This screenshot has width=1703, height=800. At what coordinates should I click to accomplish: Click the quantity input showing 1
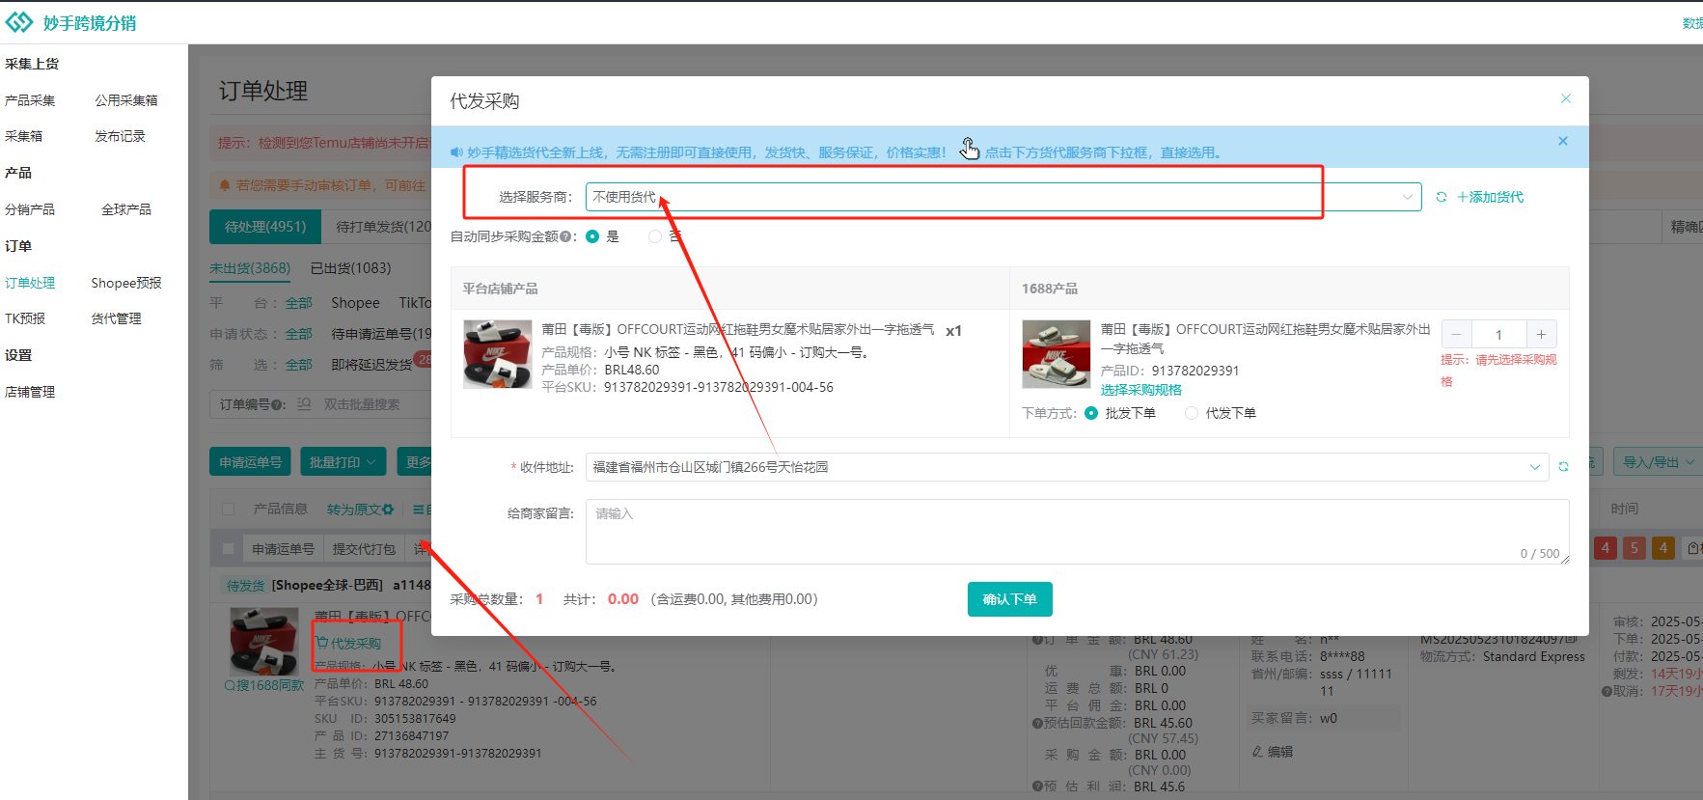(1498, 334)
